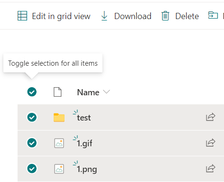Click the 1.png image thumbnail icon
Screen dimensions: 224x182
point(59,169)
